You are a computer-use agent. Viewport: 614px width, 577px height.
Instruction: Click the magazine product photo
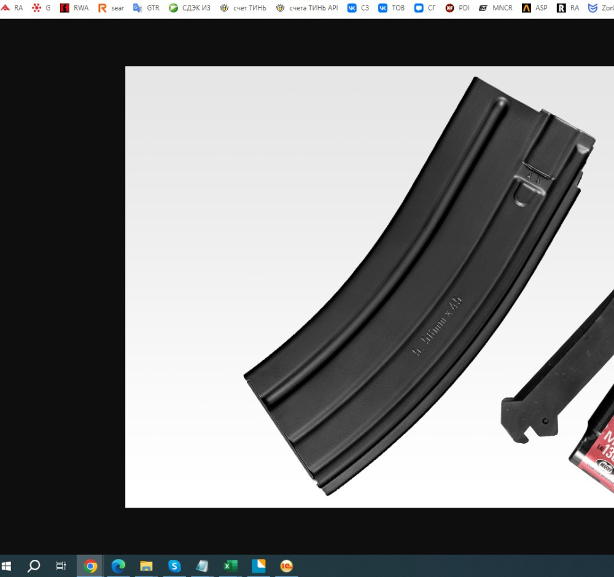click(369, 287)
